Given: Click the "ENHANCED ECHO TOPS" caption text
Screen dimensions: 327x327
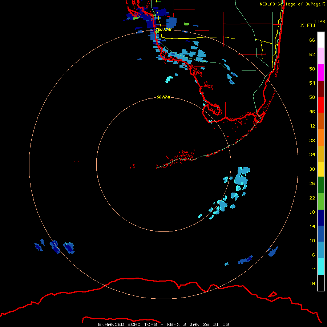Looking at the screenshot, I should tap(128, 324).
